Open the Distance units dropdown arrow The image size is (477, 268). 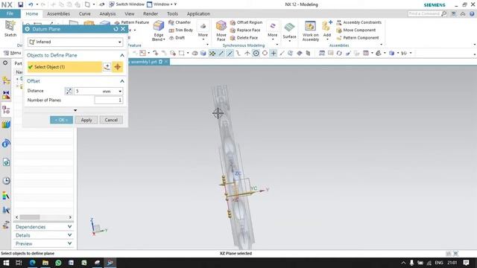120,91
